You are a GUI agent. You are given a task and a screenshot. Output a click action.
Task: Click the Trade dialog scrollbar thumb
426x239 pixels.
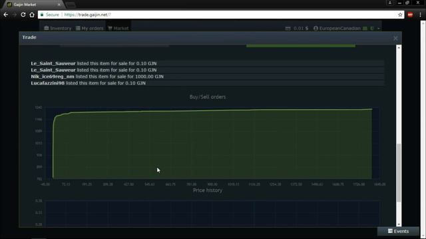click(x=399, y=173)
